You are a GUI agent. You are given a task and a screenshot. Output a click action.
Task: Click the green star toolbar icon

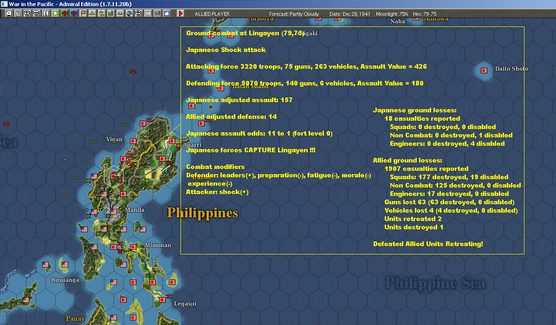pos(55,13)
